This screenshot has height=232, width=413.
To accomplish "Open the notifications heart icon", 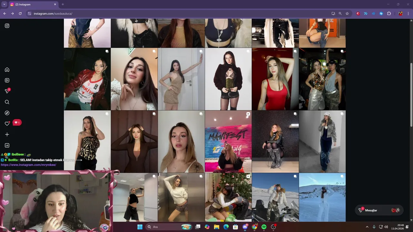I will [7, 123].
